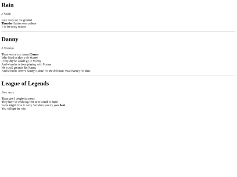Viewport: 237px width, 177px height.
Task: Click the words 'Barney the dino'
Action: tap(81, 71)
